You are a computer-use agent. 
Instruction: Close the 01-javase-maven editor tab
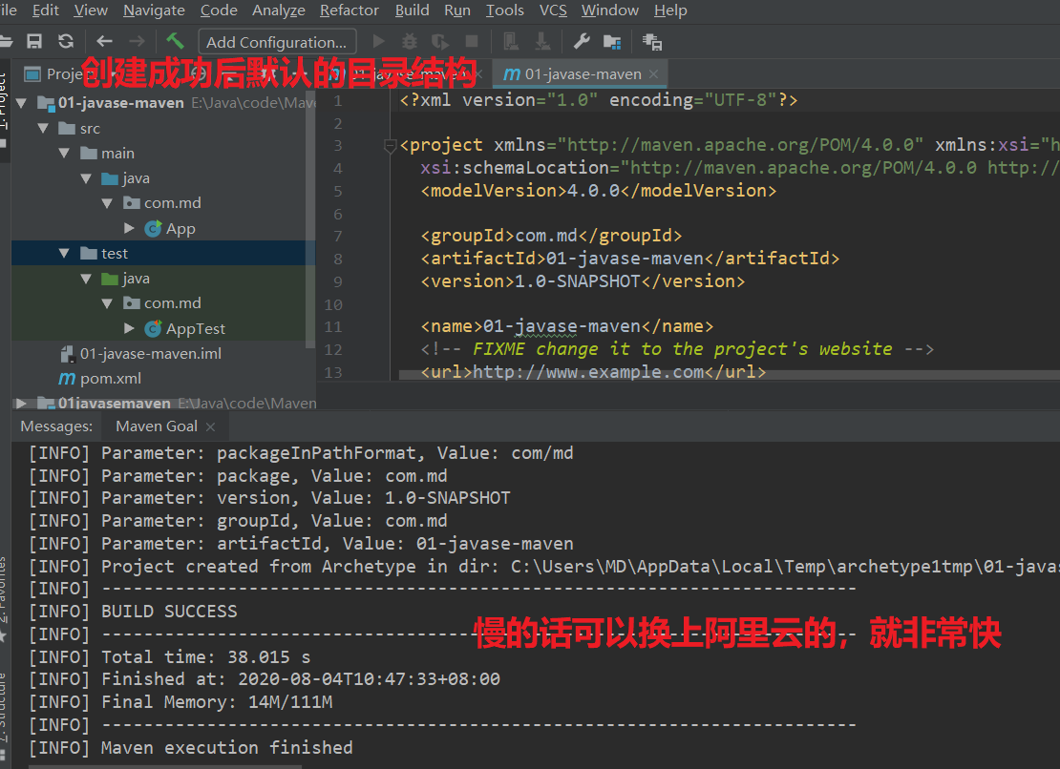click(x=653, y=74)
